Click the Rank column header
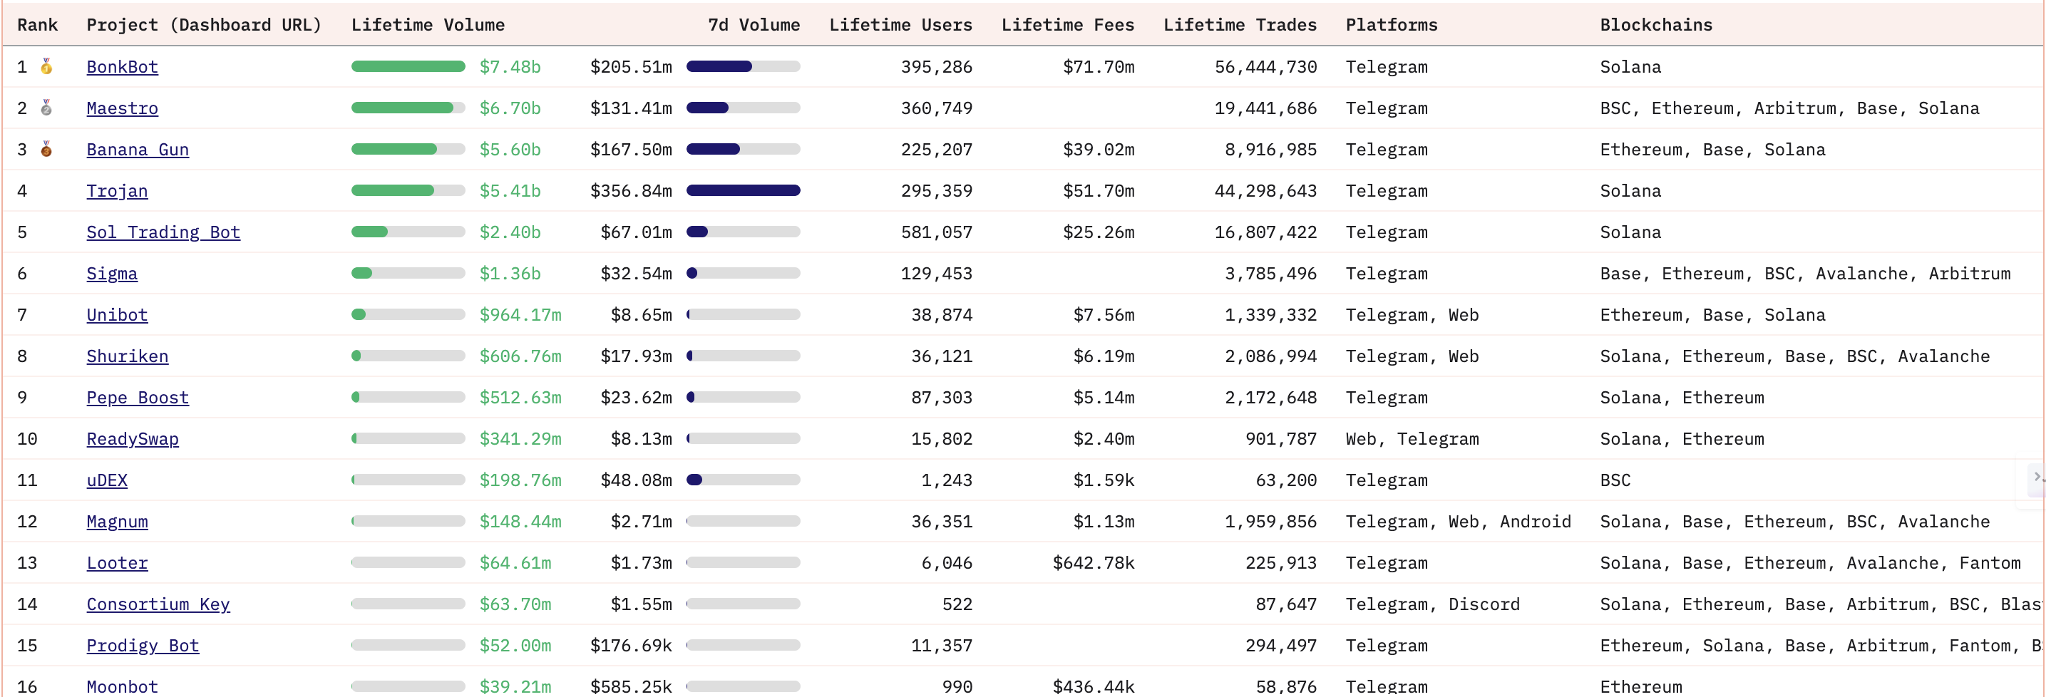 (x=37, y=25)
